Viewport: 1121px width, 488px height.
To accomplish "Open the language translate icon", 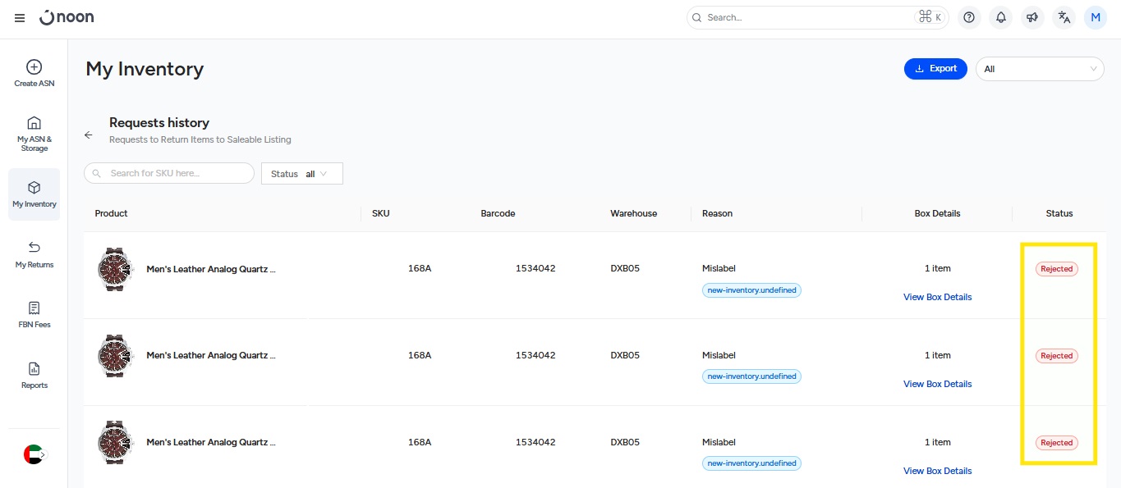I will pyautogui.click(x=1064, y=17).
